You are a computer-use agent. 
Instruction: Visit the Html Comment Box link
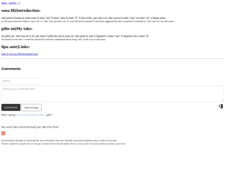coord(30,115)
